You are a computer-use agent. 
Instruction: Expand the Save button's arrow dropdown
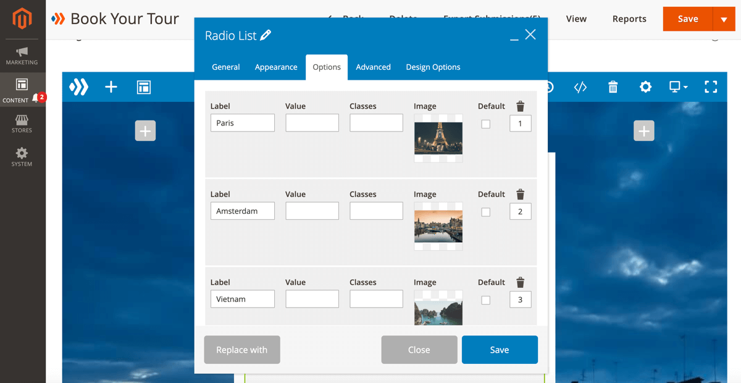coord(723,19)
